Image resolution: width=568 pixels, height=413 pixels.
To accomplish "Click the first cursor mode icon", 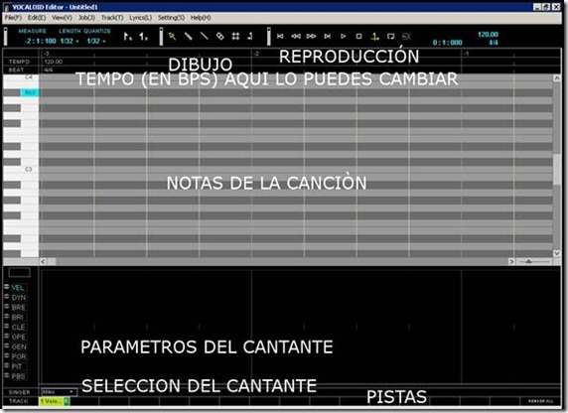I will point(127,36).
